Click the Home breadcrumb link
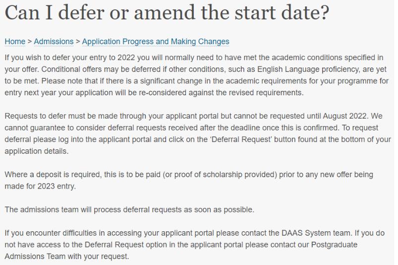This screenshot has height=265, width=398. click(14, 42)
